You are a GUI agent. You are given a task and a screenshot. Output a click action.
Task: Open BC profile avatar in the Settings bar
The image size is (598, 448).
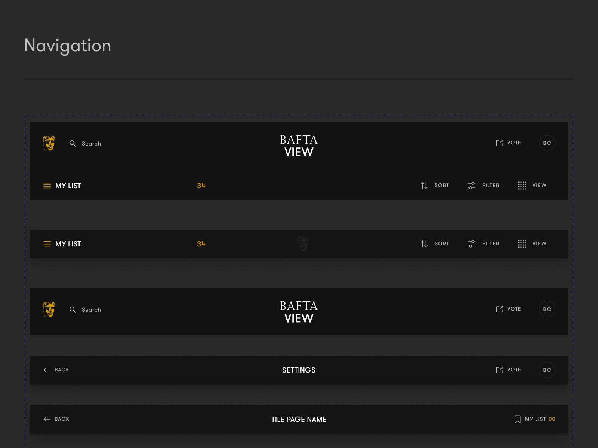(547, 370)
